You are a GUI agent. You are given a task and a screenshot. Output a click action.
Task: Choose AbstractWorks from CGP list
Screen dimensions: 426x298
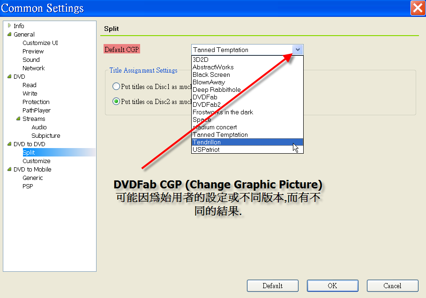[x=247, y=67]
